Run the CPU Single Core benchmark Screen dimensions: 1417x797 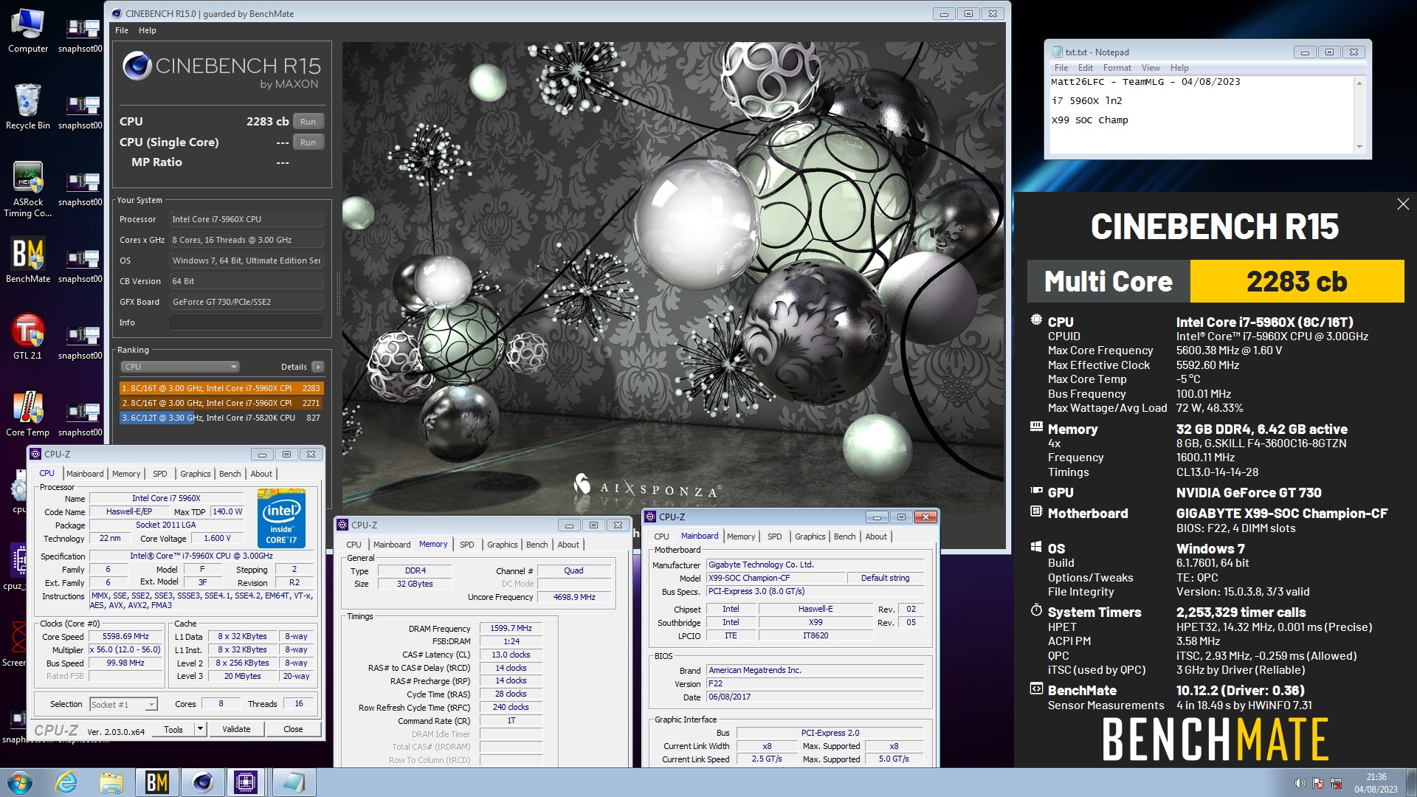coord(308,142)
